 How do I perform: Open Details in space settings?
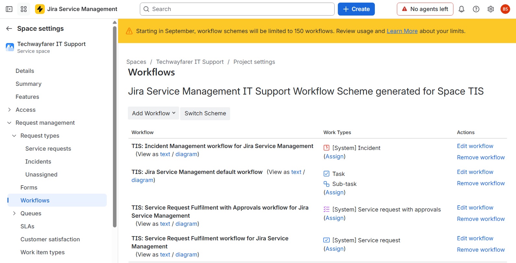point(25,71)
